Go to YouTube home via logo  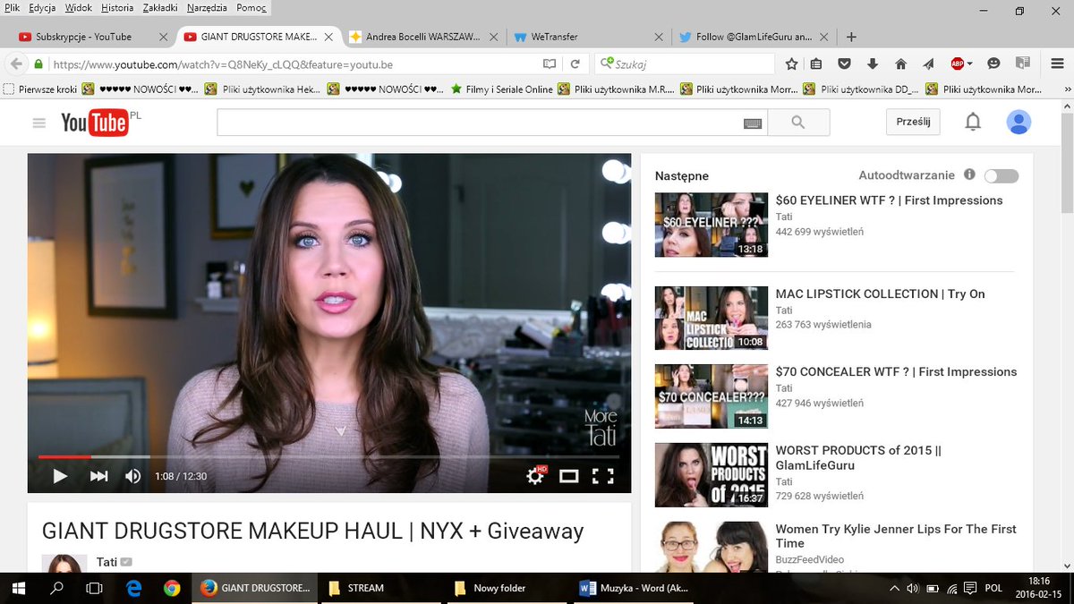(94, 123)
